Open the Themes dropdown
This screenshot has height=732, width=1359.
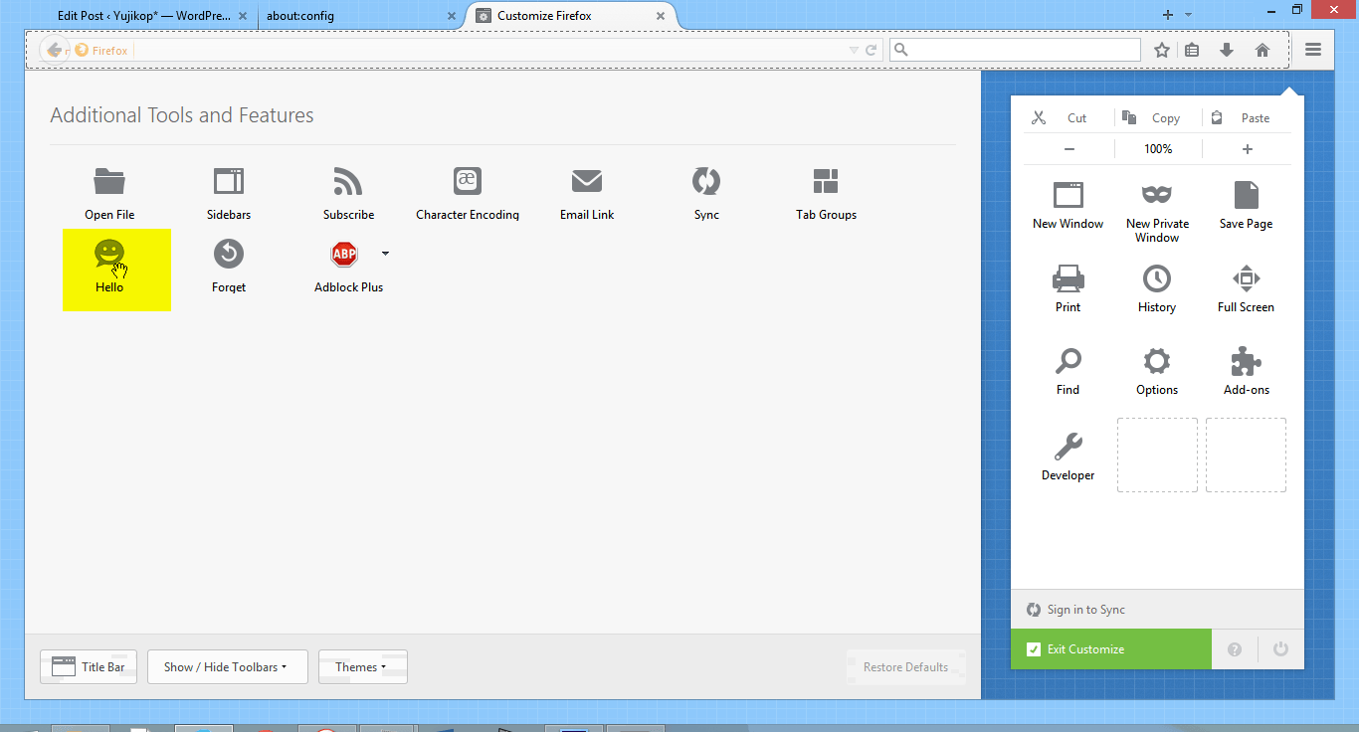coord(363,667)
